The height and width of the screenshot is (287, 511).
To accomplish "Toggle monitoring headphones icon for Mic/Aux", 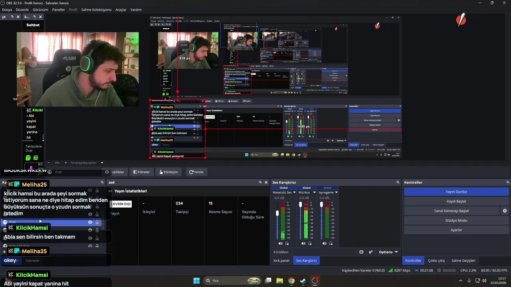I will pyautogui.click(x=310, y=243).
